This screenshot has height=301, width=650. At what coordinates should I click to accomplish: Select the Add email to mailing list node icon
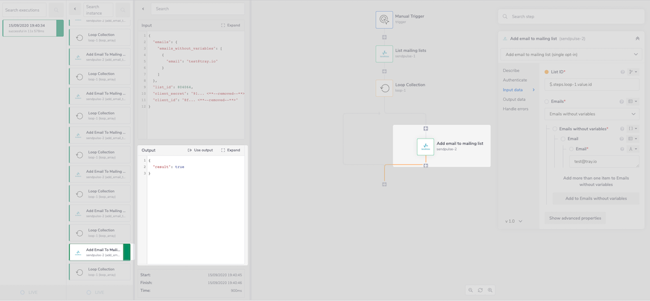[x=425, y=146]
